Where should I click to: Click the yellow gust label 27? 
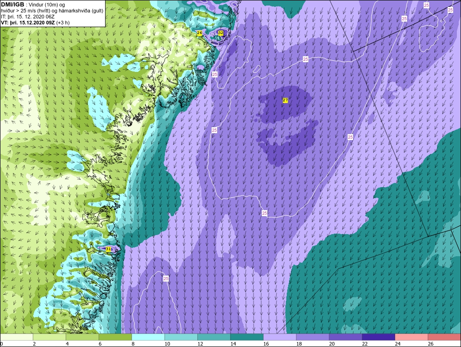coord(285,100)
